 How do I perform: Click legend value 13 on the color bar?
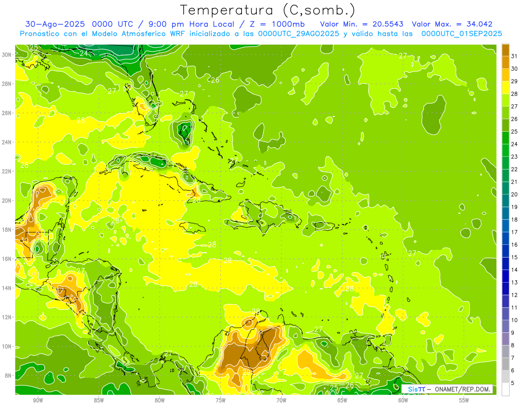(x=515, y=282)
